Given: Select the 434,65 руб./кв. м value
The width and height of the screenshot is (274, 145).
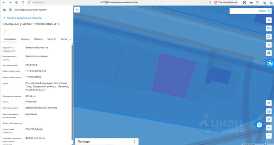Looking at the screenshot, I should (x=35, y=138).
